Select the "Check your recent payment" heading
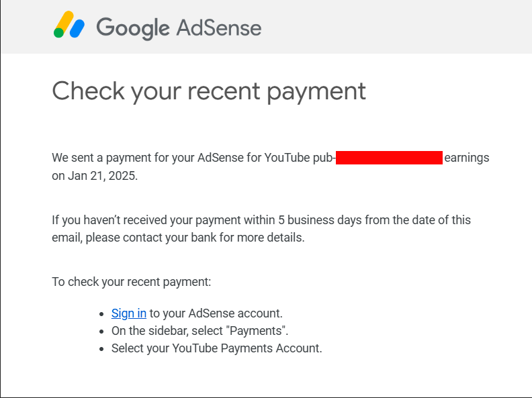The height and width of the screenshot is (398, 532). coord(209,91)
